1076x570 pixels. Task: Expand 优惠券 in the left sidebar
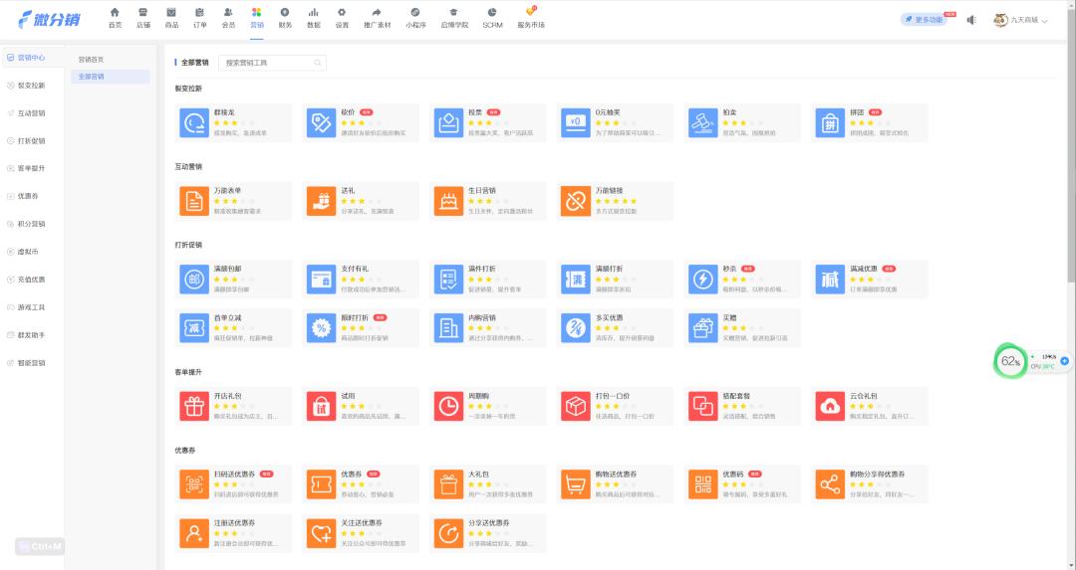click(x=28, y=196)
